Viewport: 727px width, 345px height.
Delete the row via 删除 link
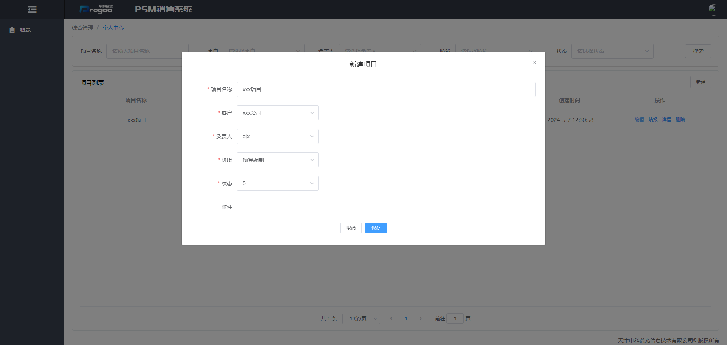680,120
